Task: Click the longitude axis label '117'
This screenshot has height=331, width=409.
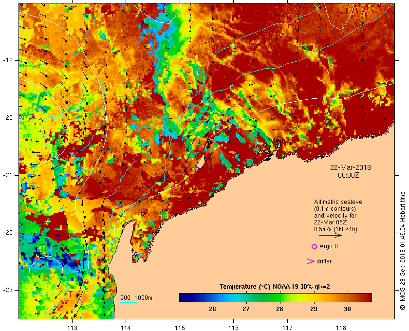Action: click(287, 328)
